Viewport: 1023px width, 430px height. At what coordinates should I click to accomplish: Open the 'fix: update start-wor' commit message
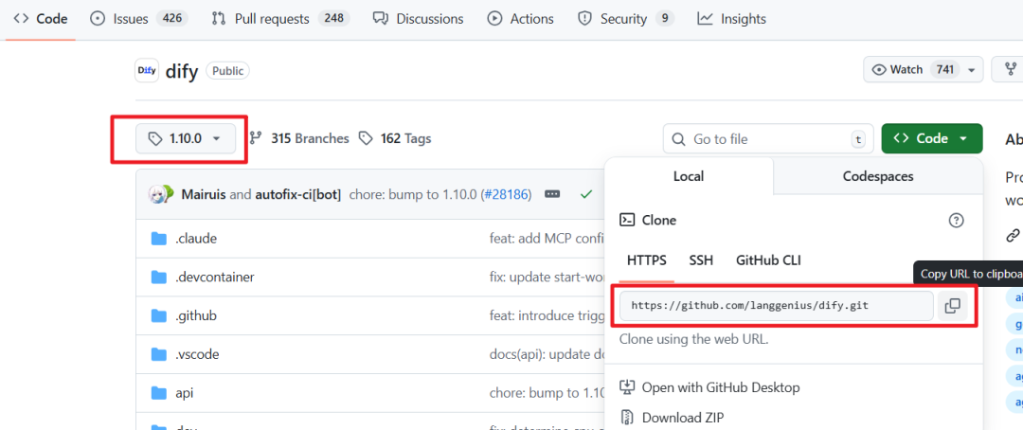[548, 278]
